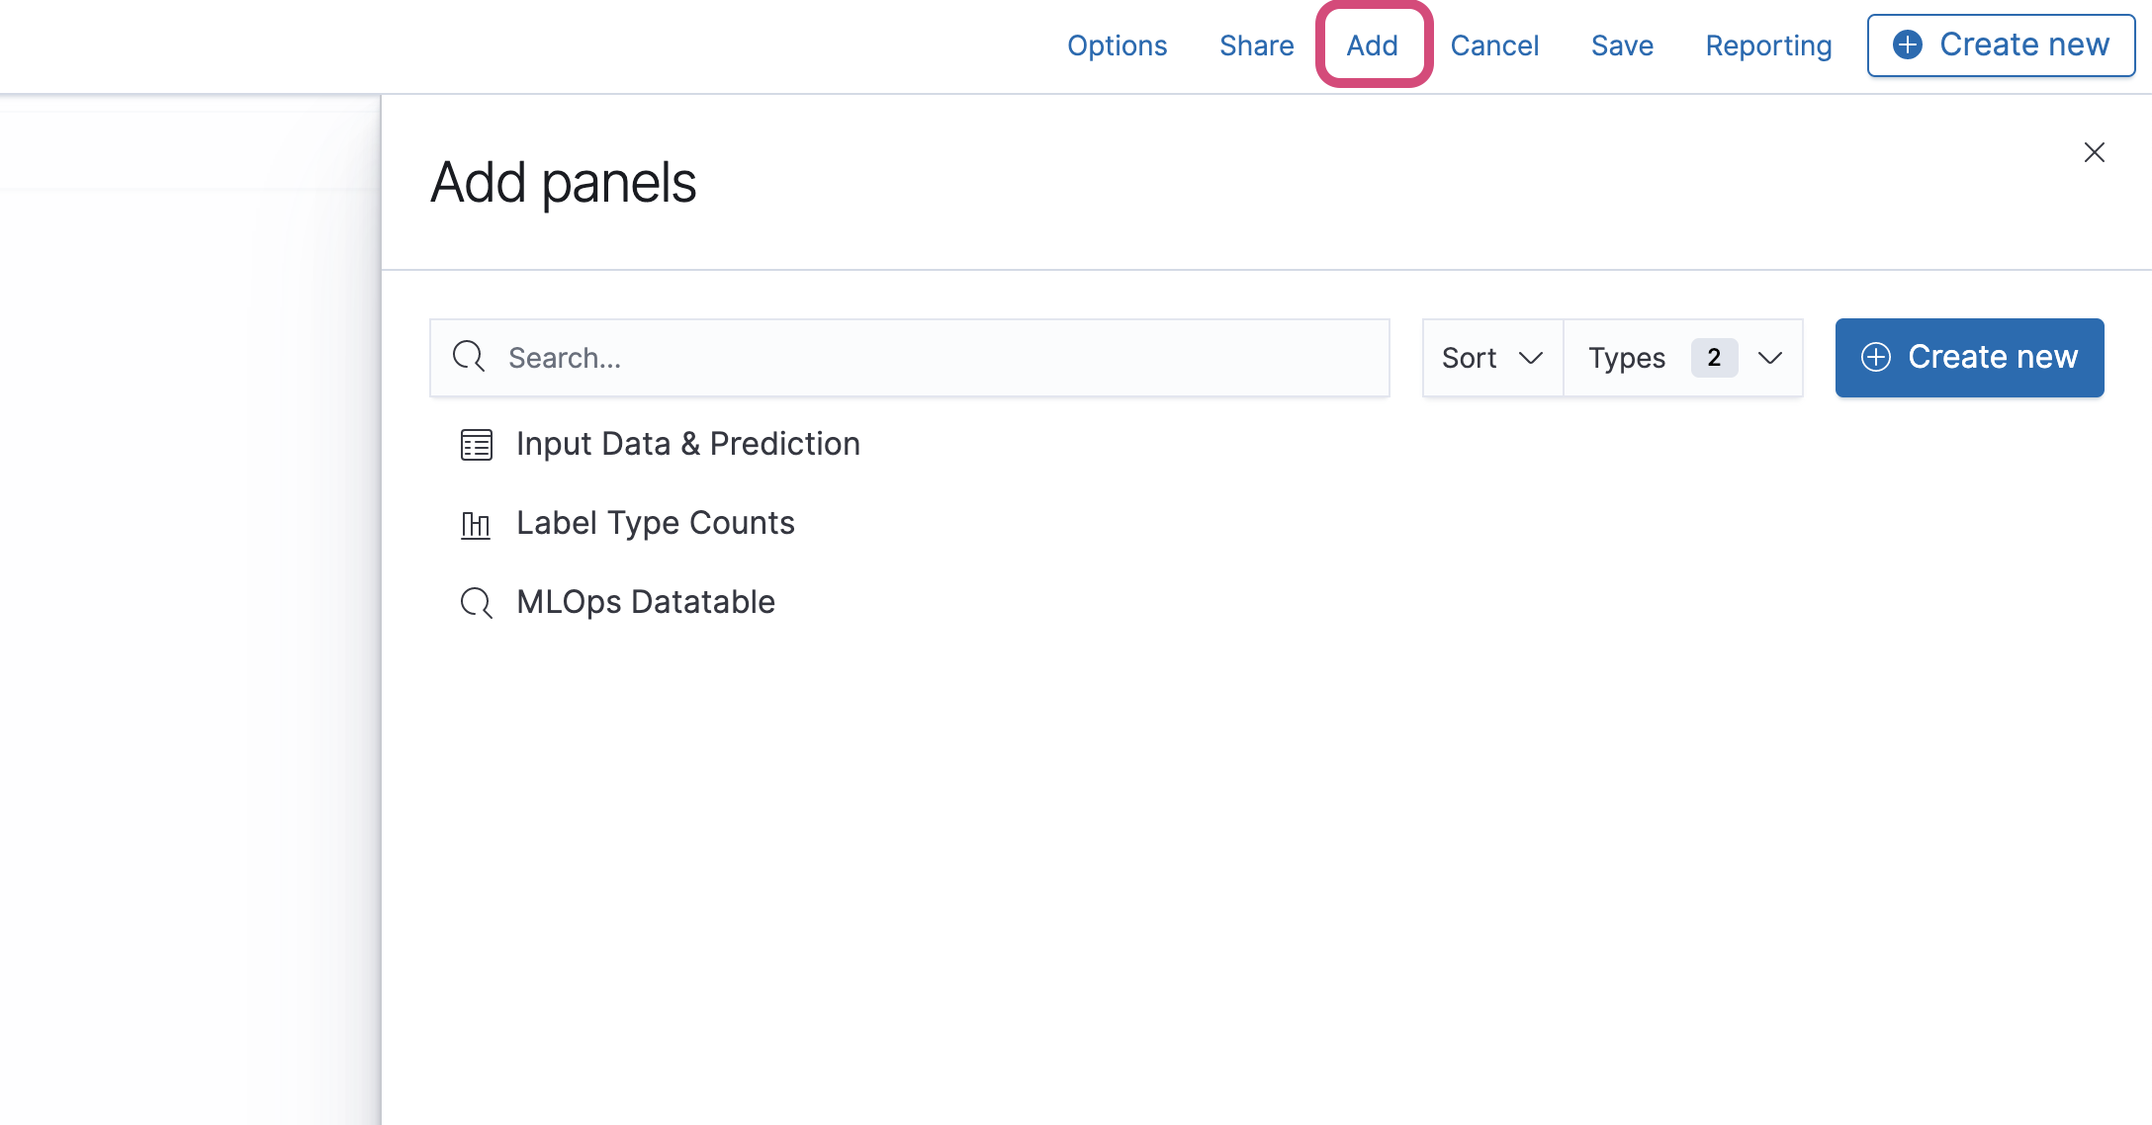Expand the Types filter dropdown
The width and height of the screenshot is (2152, 1125).
pos(1770,358)
